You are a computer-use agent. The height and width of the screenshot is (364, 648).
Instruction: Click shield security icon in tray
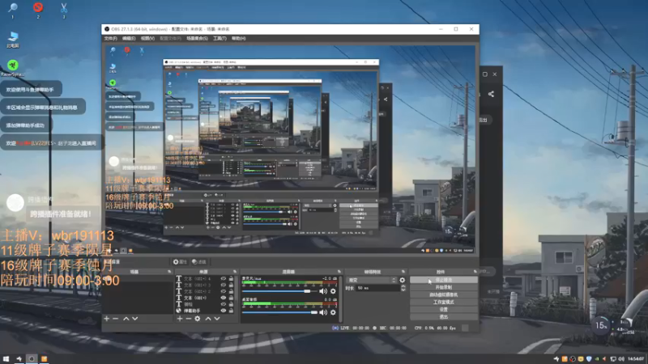point(589,359)
